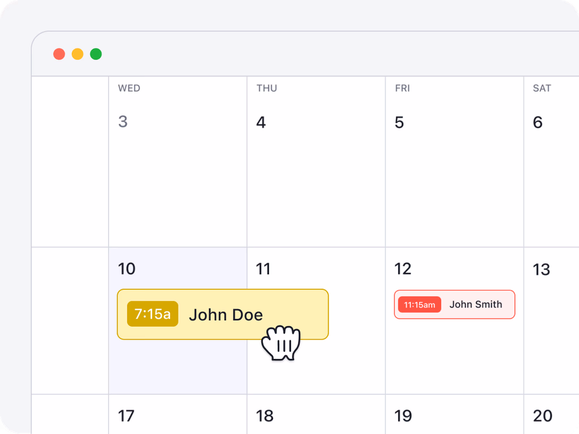Click the WED column header

point(129,88)
